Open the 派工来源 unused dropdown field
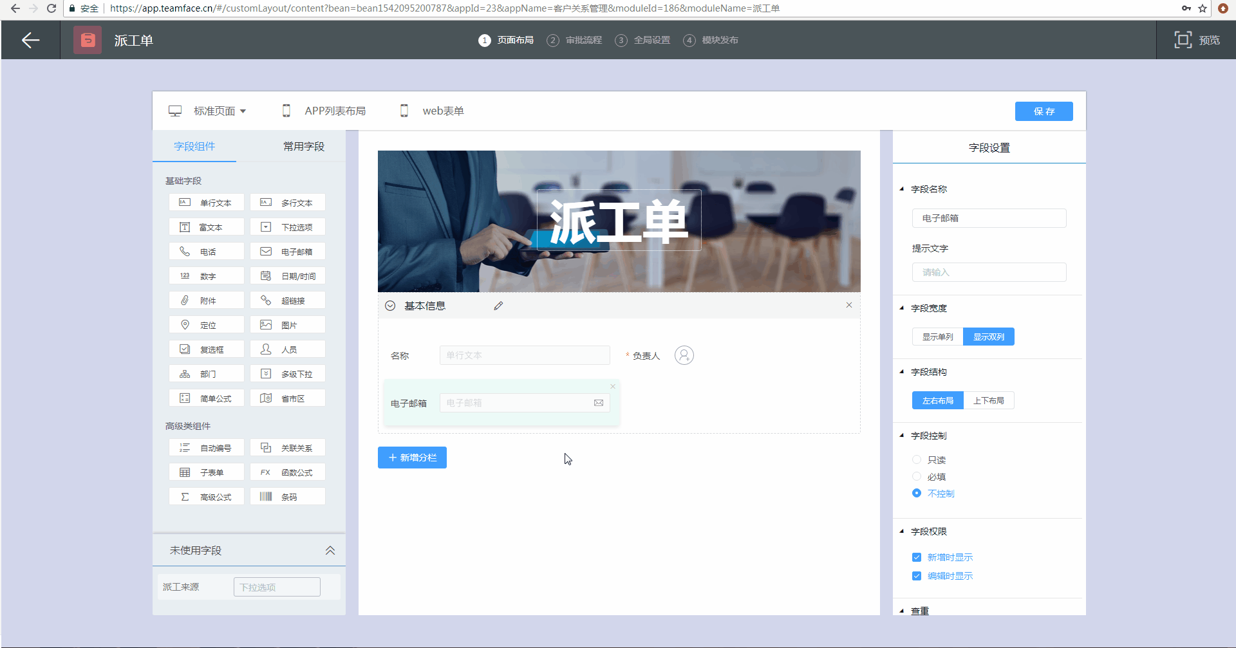The width and height of the screenshot is (1236, 648). pos(277,587)
